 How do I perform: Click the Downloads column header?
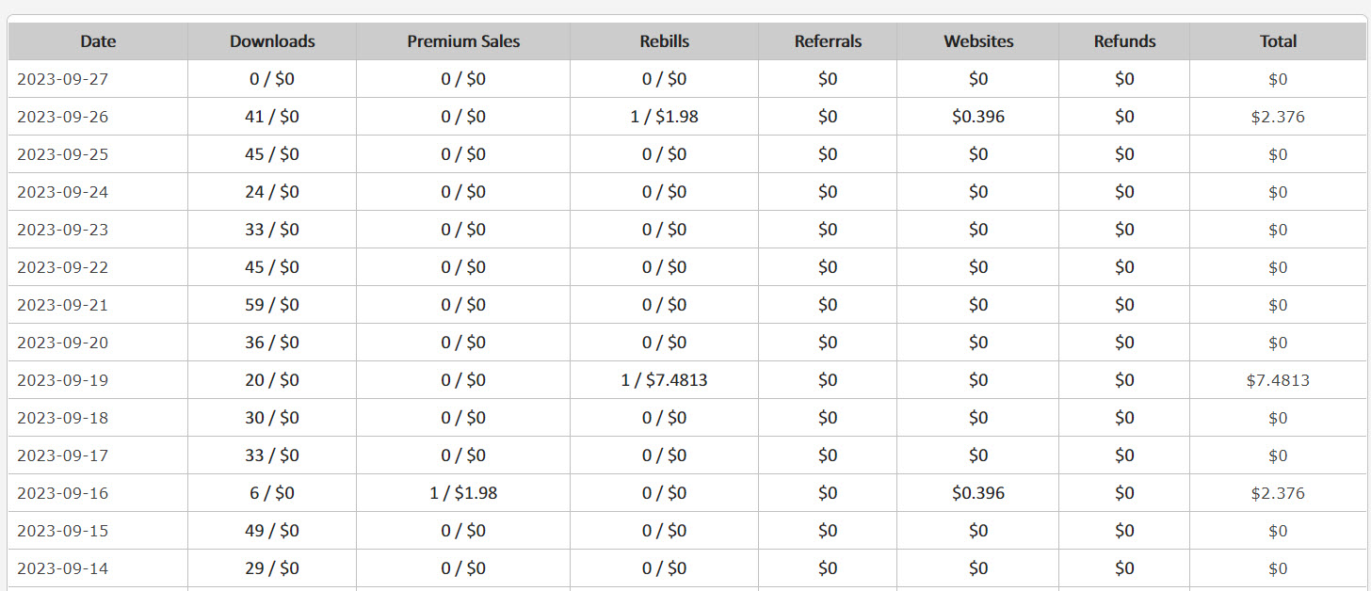click(x=272, y=41)
